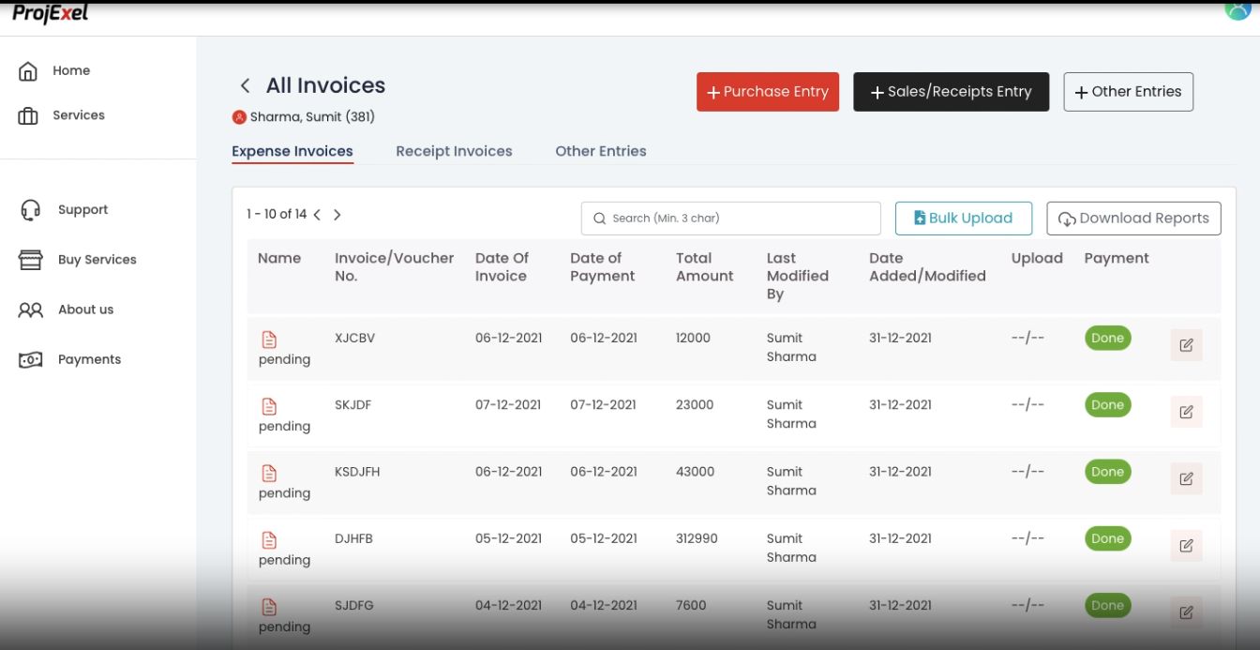1260x650 pixels.
Task: Create a Sales/Receipts Entry
Action: pos(951,92)
